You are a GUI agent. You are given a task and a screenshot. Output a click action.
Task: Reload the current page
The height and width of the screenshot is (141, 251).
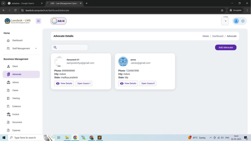pyautogui.click(x=15, y=10)
